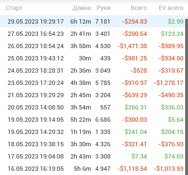Select session from 16.05.2023 16:19:05
188x175 pixels.
(x=92, y=168)
